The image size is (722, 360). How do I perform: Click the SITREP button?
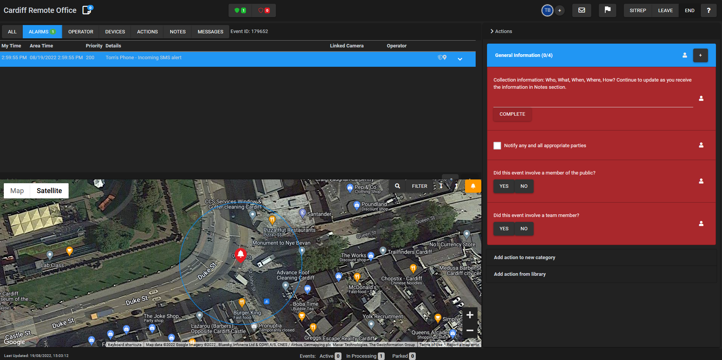pyautogui.click(x=638, y=10)
